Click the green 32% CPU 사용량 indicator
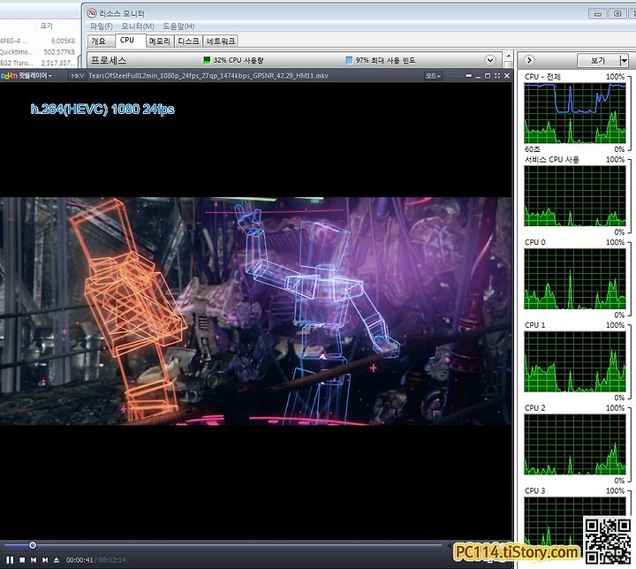Image resolution: width=636 pixels, height=569 pixels. 207,60
